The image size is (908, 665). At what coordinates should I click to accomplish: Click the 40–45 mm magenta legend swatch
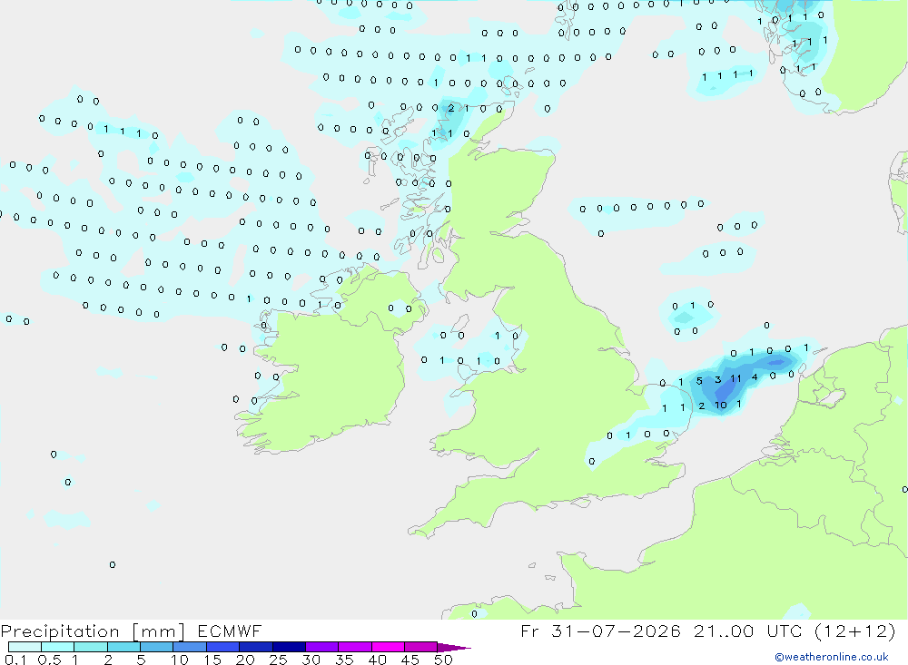388,647
